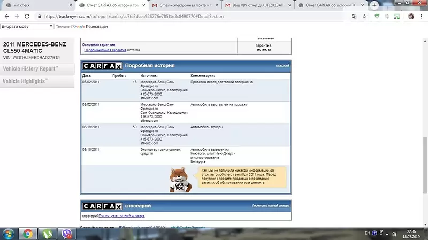Viewport: 428px width, 240px height.
Task: Bookmark this page with the star icon
Action: (364, 17)
